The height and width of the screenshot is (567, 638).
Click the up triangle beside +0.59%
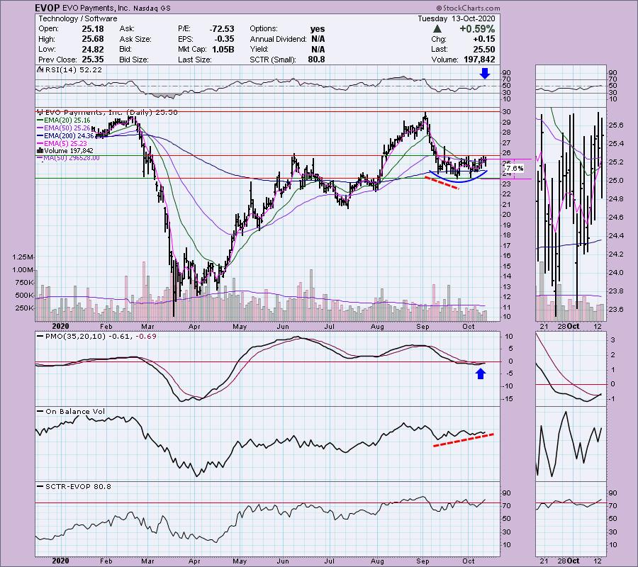tap(437, 29)
